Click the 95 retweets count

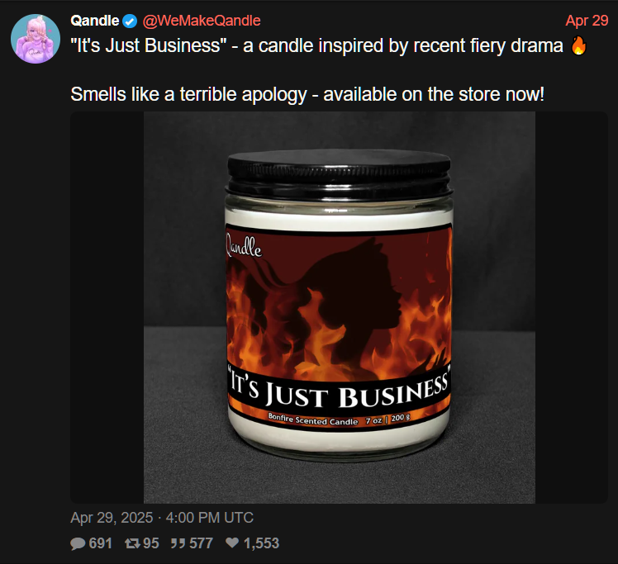point(151,543)
